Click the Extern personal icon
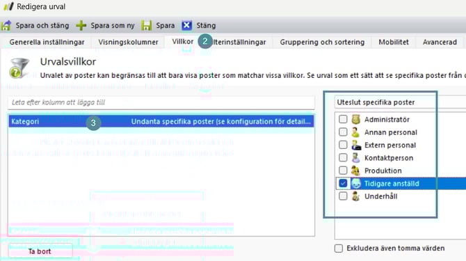Image resolution: width=466 pixels, height=261 pixels. click(x=355, y=145)
